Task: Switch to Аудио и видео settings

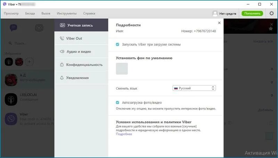Action: 81,51
